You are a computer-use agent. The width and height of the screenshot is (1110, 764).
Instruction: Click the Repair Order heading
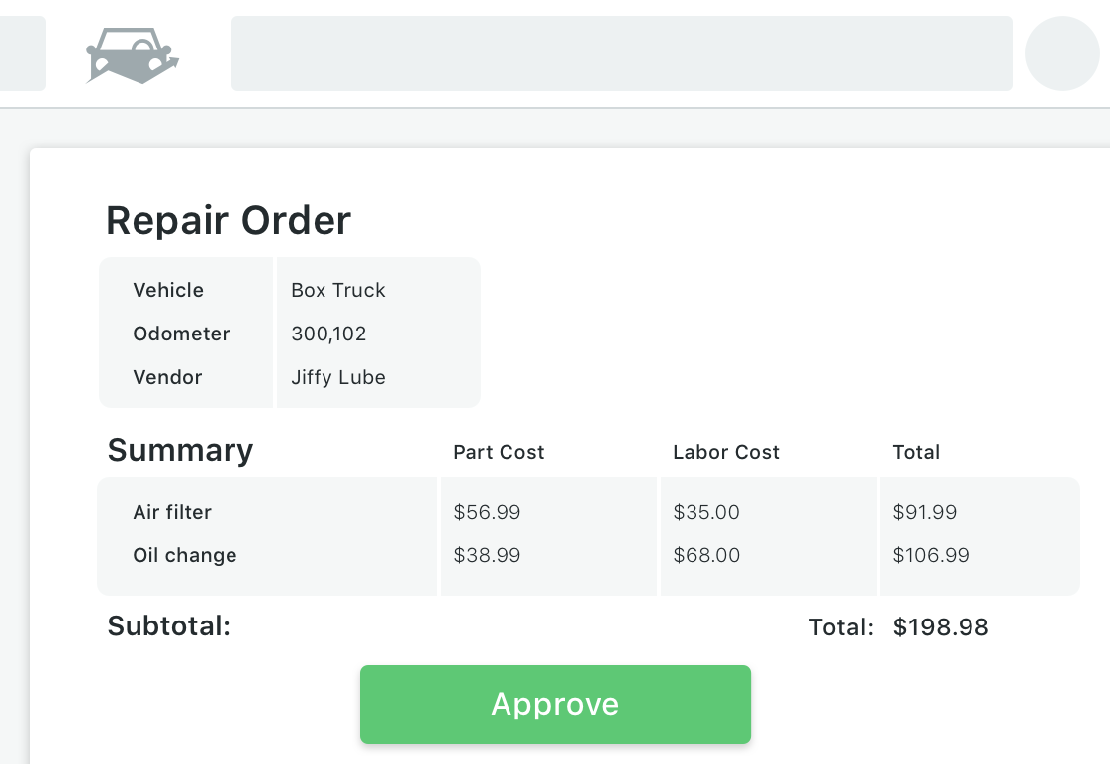pos(229,220)
